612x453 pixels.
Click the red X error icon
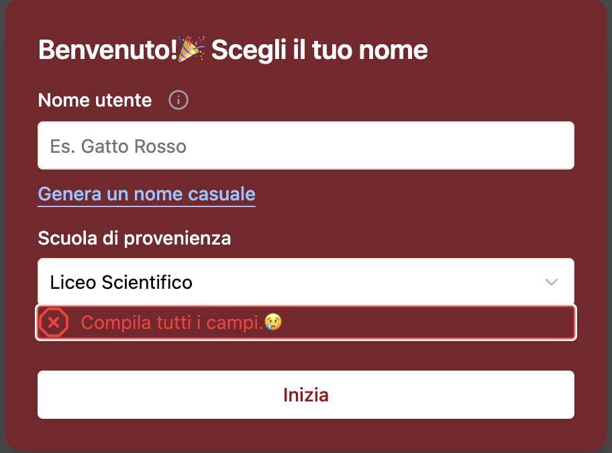pos(54,323)
